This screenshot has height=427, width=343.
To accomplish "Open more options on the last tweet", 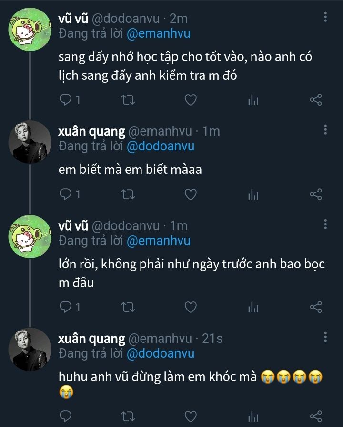I will point(325,338).
